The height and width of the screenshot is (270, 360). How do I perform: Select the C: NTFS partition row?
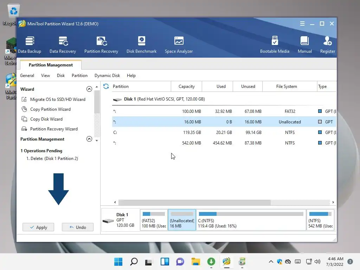(224, 133)
